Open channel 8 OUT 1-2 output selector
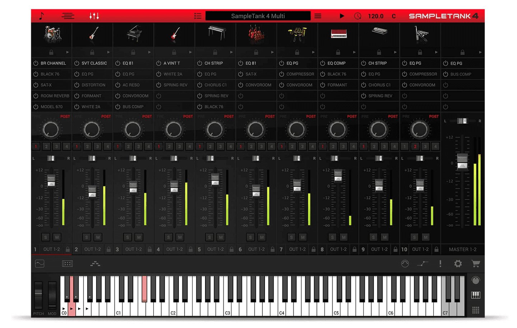The height and width of the screenshot is (328, 517). (x=338, y=249)
